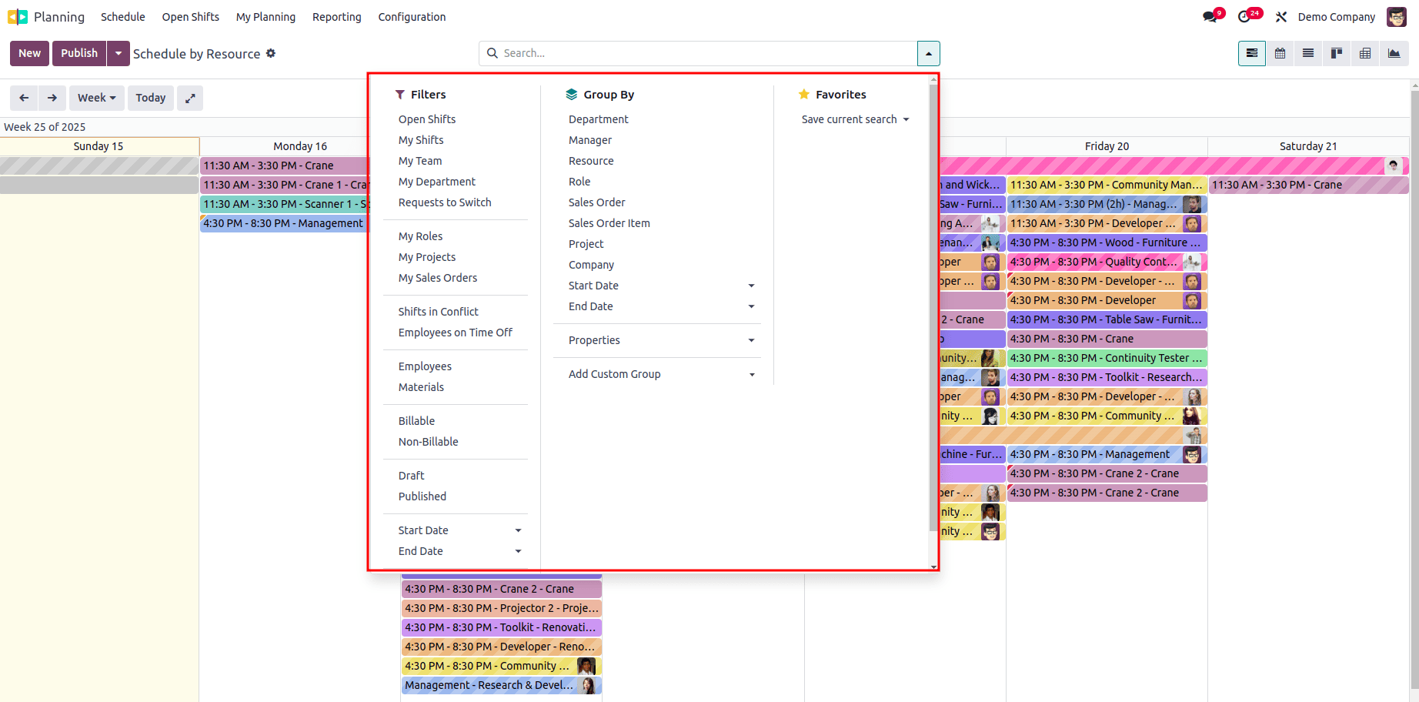Open the Configuration menu

click(x=412, y=17)
